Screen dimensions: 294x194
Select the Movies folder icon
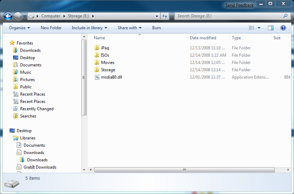pyautogui.click(x=97, y=63)
